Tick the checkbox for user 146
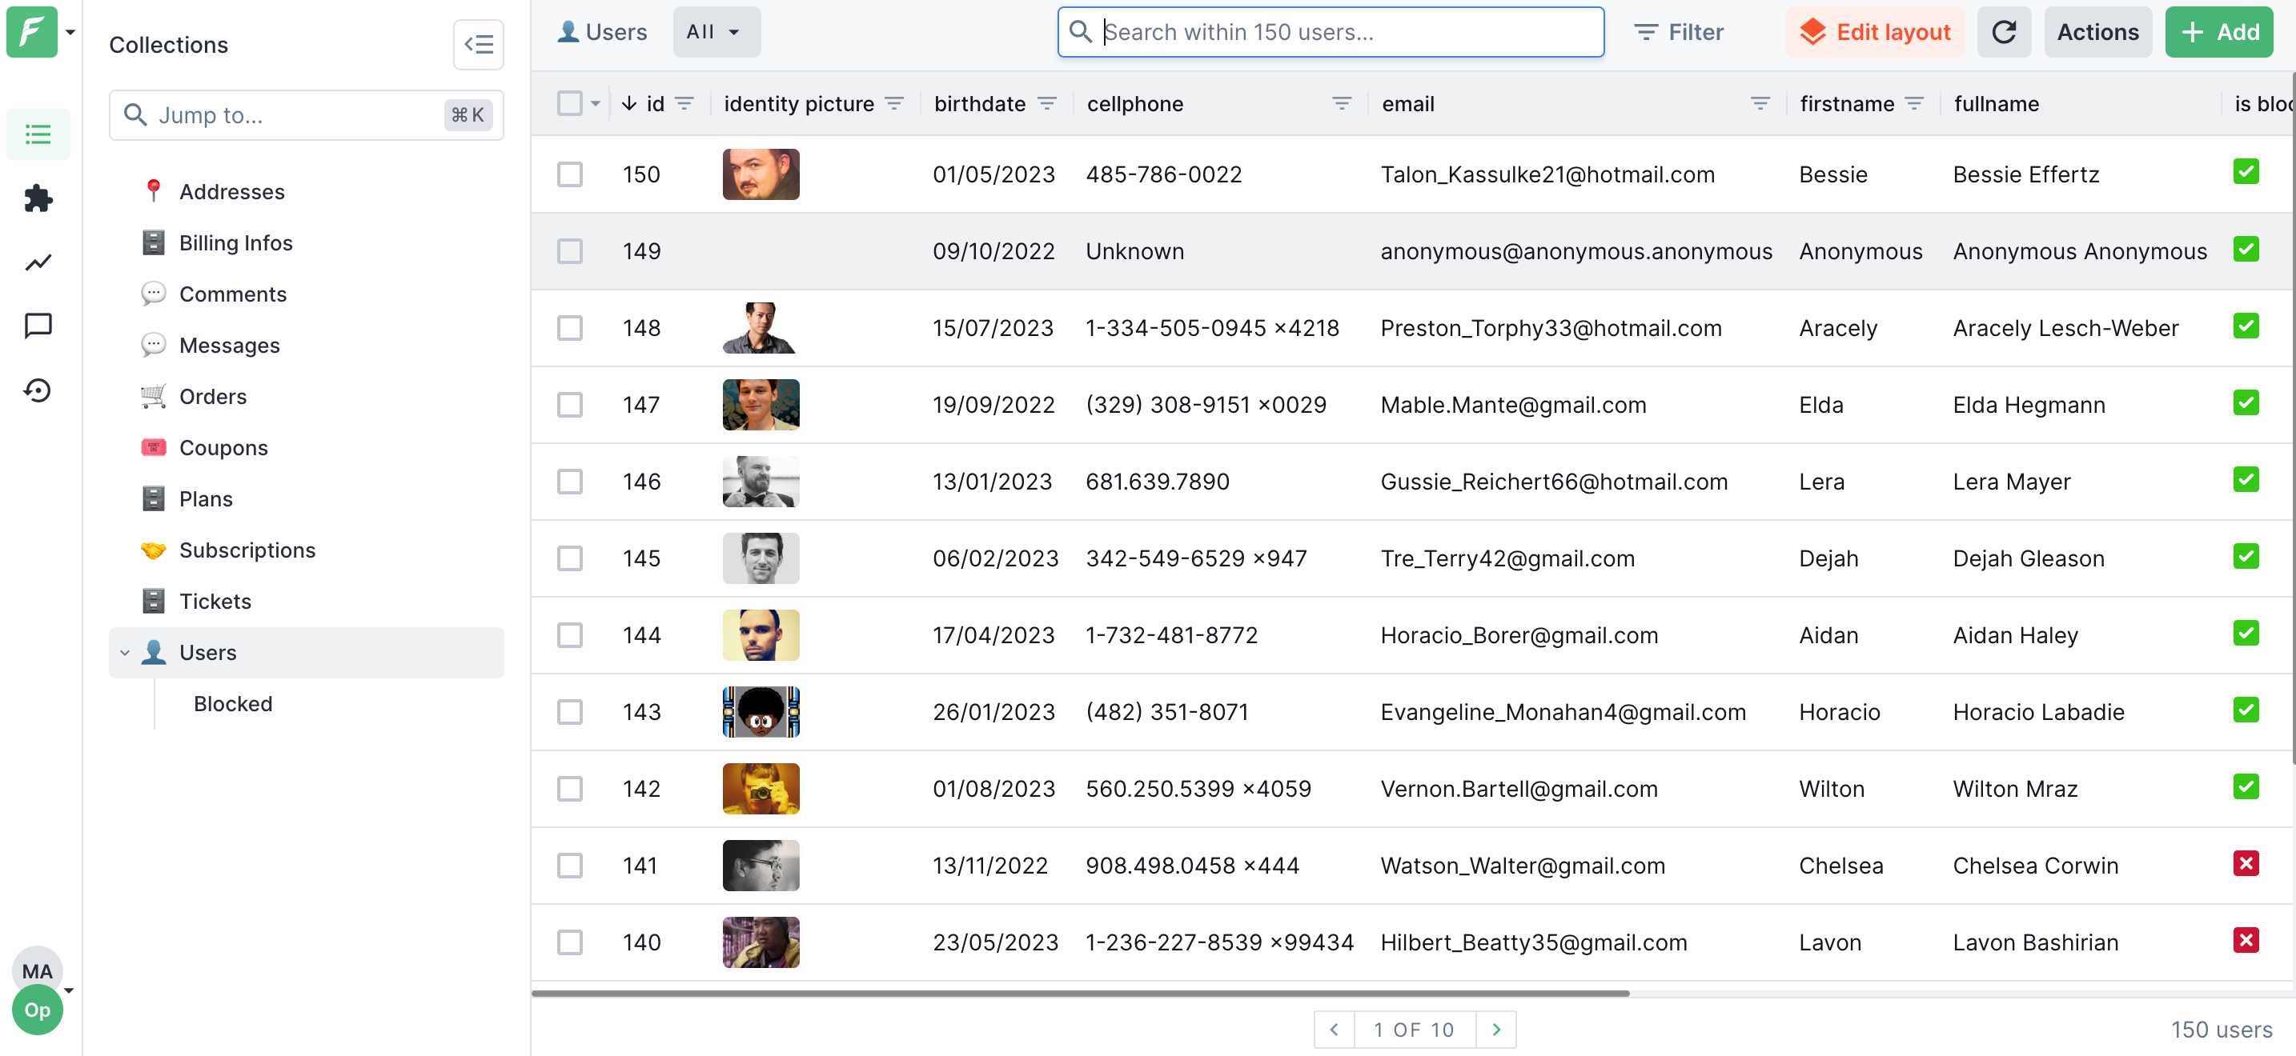 tap(569, 482)
